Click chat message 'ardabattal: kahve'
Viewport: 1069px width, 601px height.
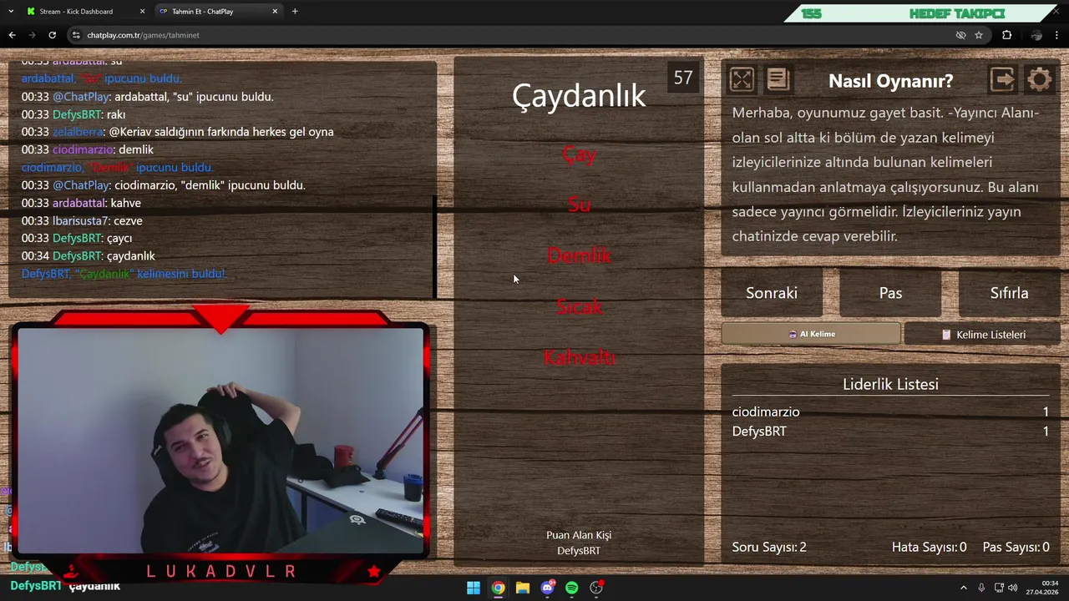81,203
